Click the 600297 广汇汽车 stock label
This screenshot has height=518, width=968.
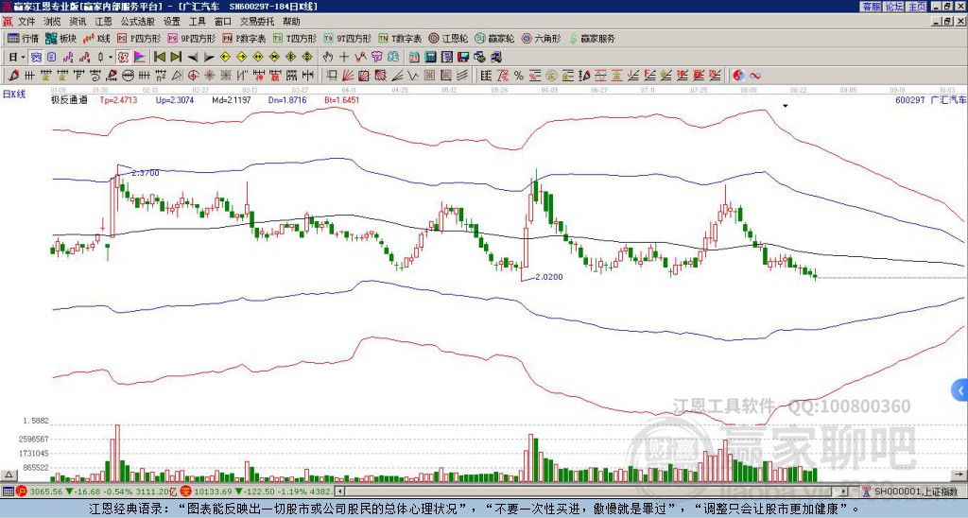(x=930, y=99)
